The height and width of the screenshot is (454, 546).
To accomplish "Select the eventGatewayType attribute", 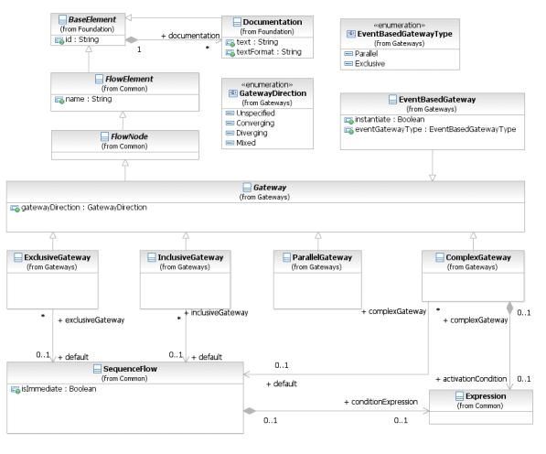I will click(x=435, y=130).
